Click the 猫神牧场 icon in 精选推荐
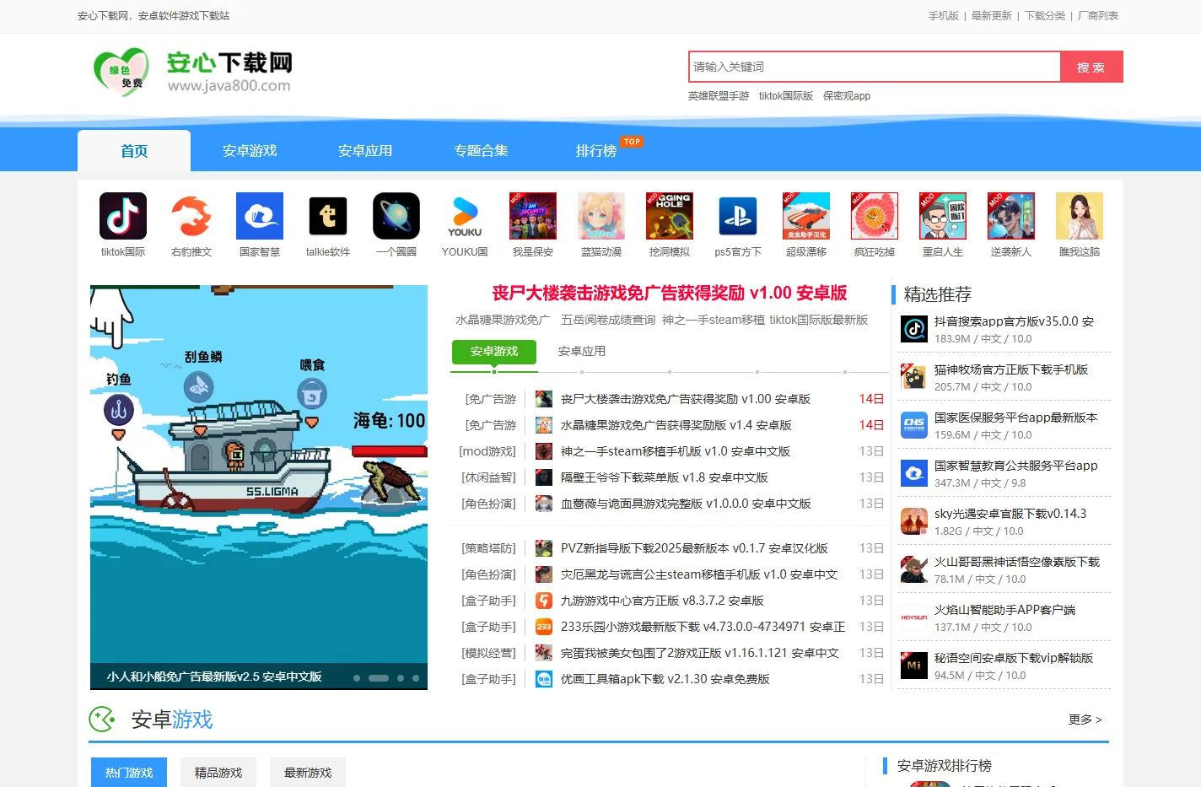 [x=914, y=377]
